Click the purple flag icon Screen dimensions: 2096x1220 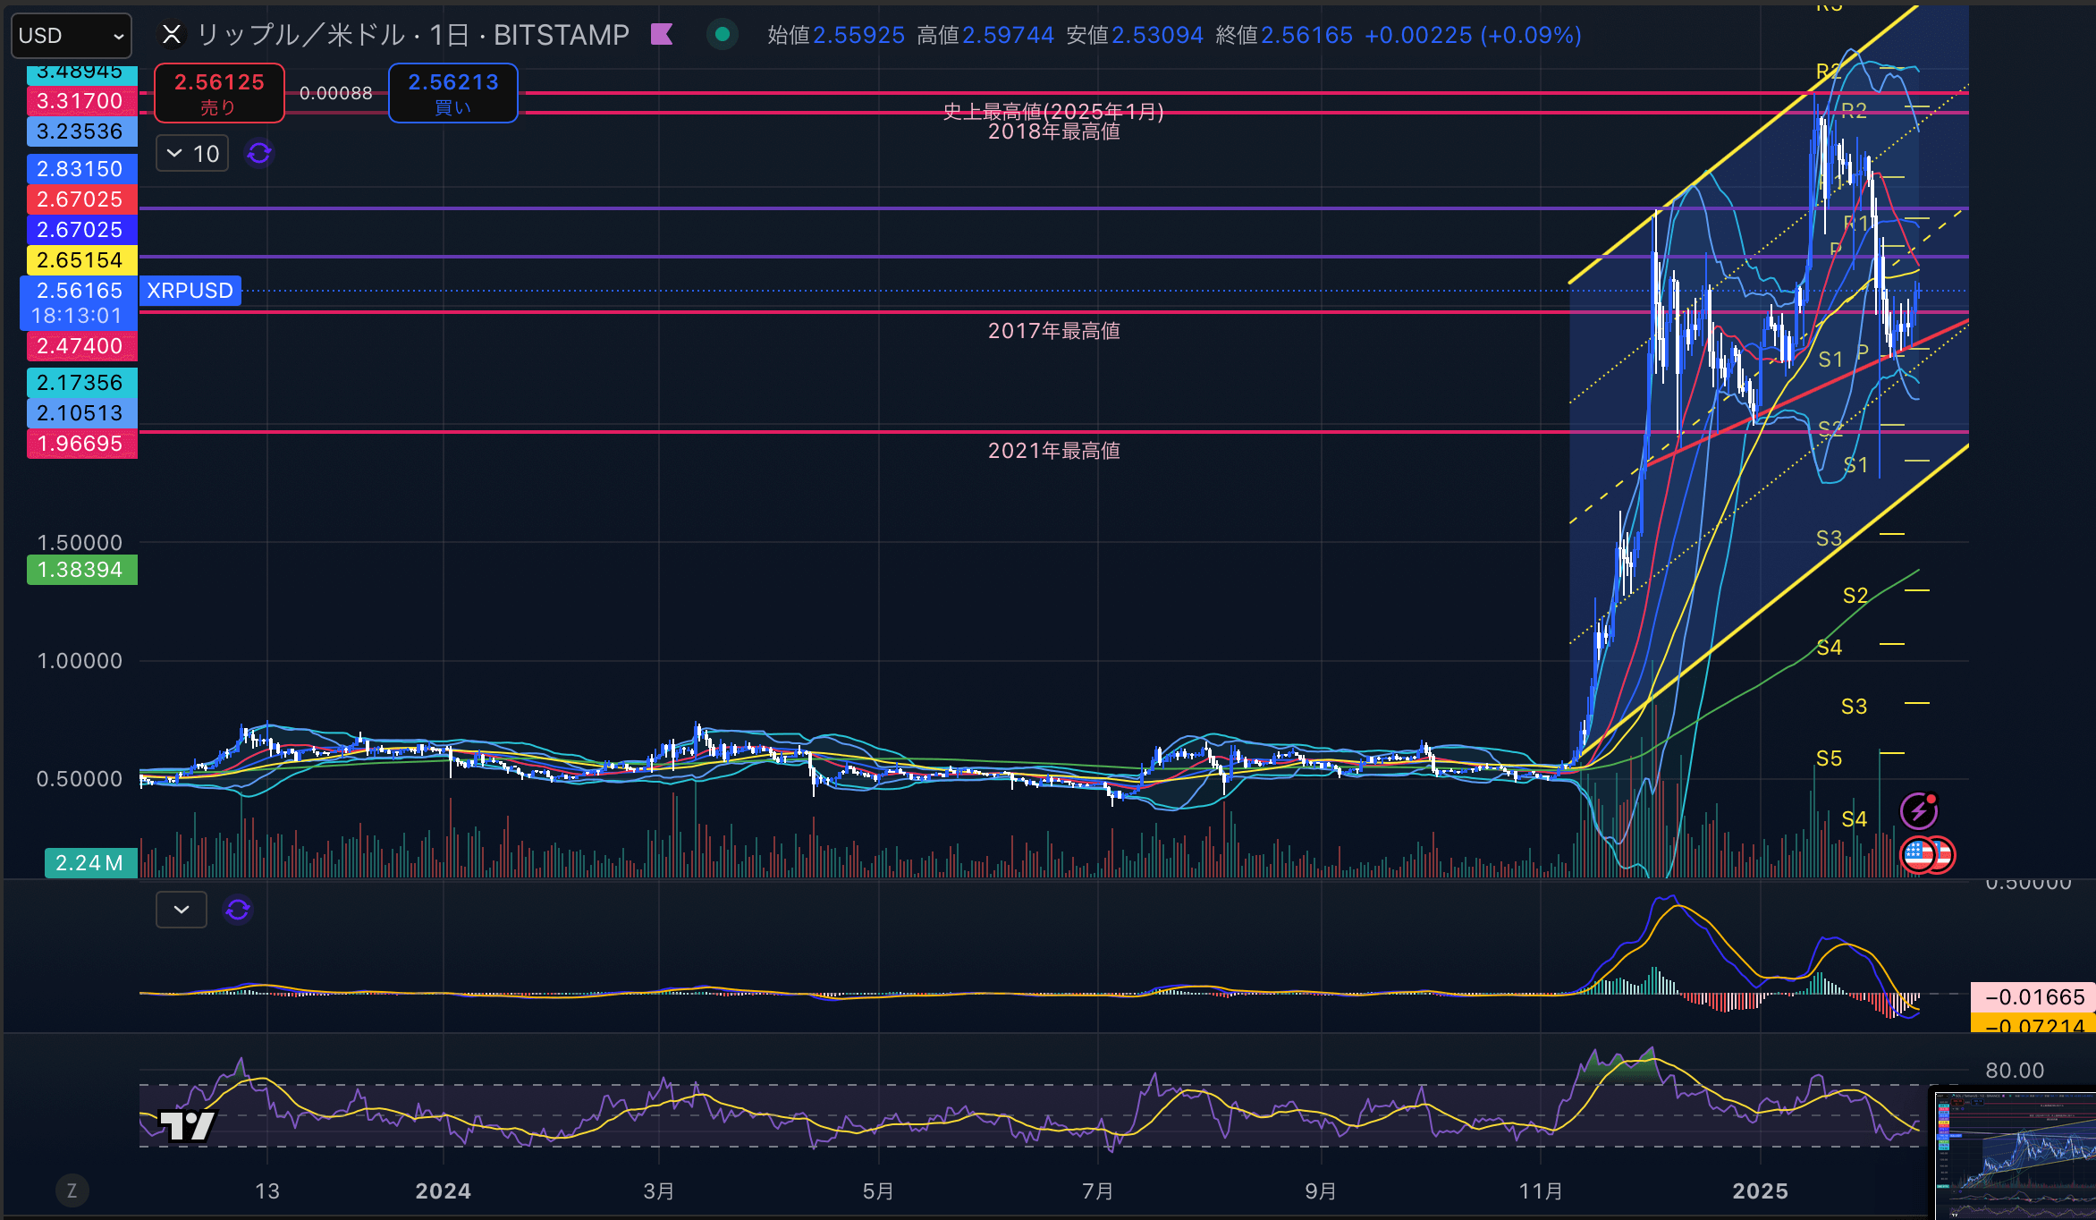tap(662, 35)
